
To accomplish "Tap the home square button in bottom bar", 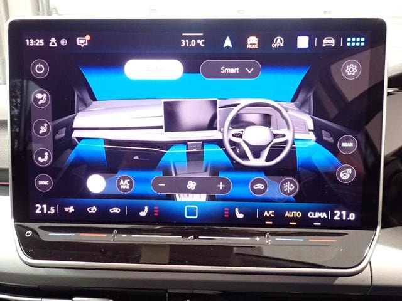I will click(191, 212).
